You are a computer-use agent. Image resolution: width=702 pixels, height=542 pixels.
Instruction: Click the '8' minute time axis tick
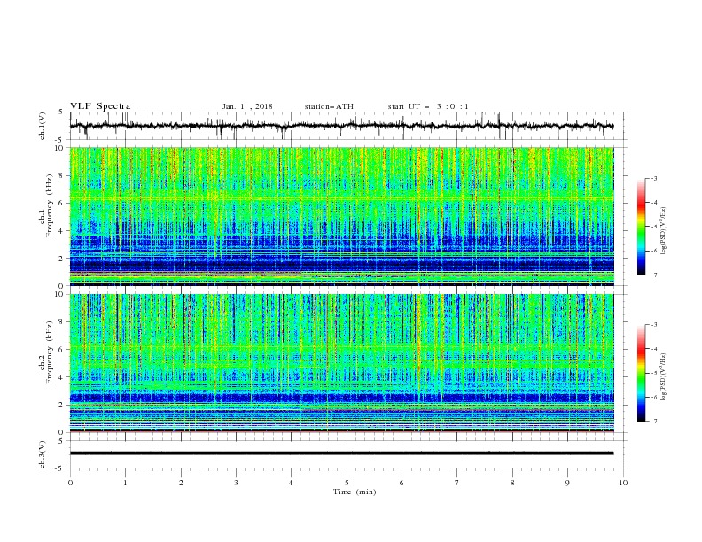(512, 483)
